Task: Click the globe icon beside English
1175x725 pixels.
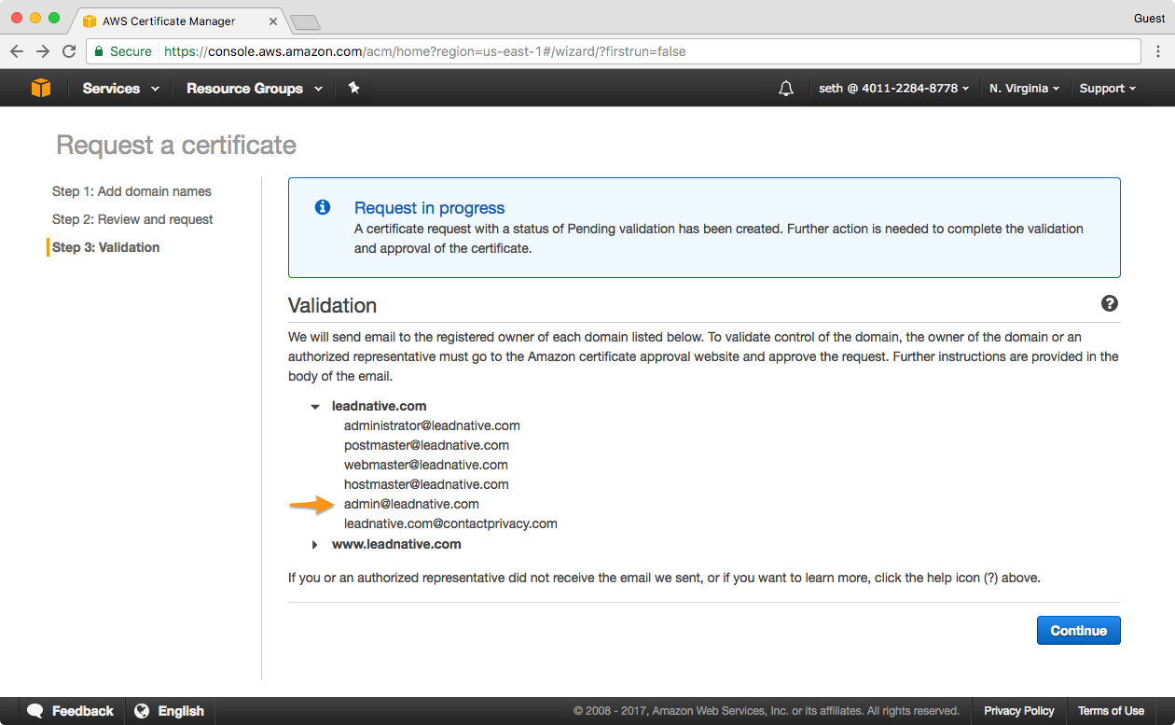Action: pyautogui.click(x=142, y=711)
